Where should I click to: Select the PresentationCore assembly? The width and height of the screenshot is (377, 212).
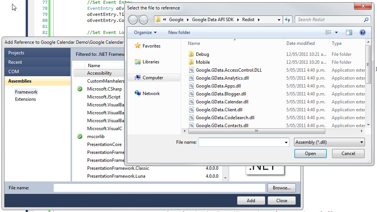[x=105, y=144]
